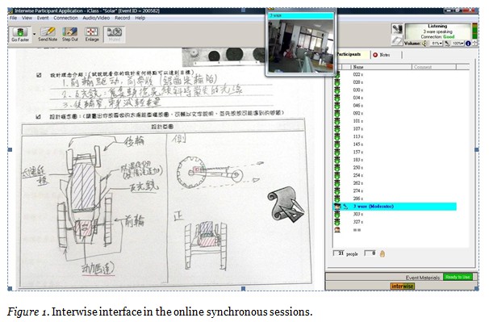The image size is (489, 322).
Task: Select the scroll and ruler whiteboard icon
Action: [286, 204]
